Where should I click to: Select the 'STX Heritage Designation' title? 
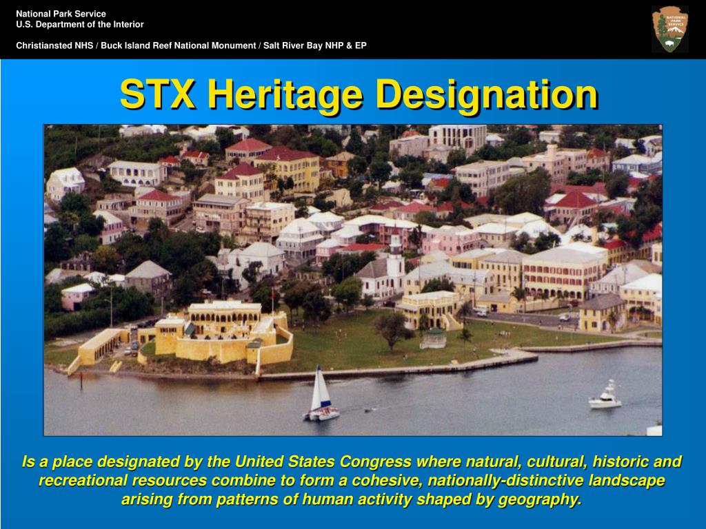359,95
